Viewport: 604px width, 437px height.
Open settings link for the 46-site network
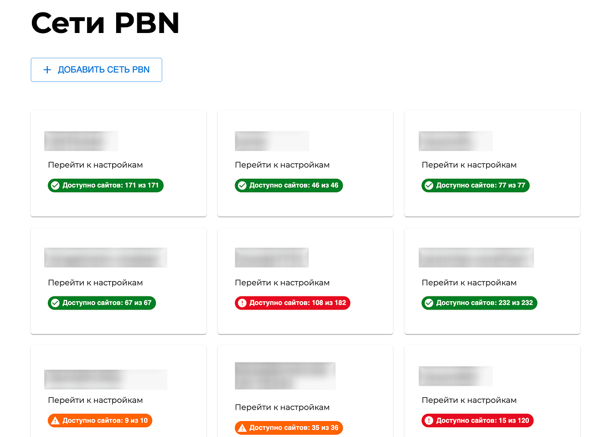pos(282,165)
